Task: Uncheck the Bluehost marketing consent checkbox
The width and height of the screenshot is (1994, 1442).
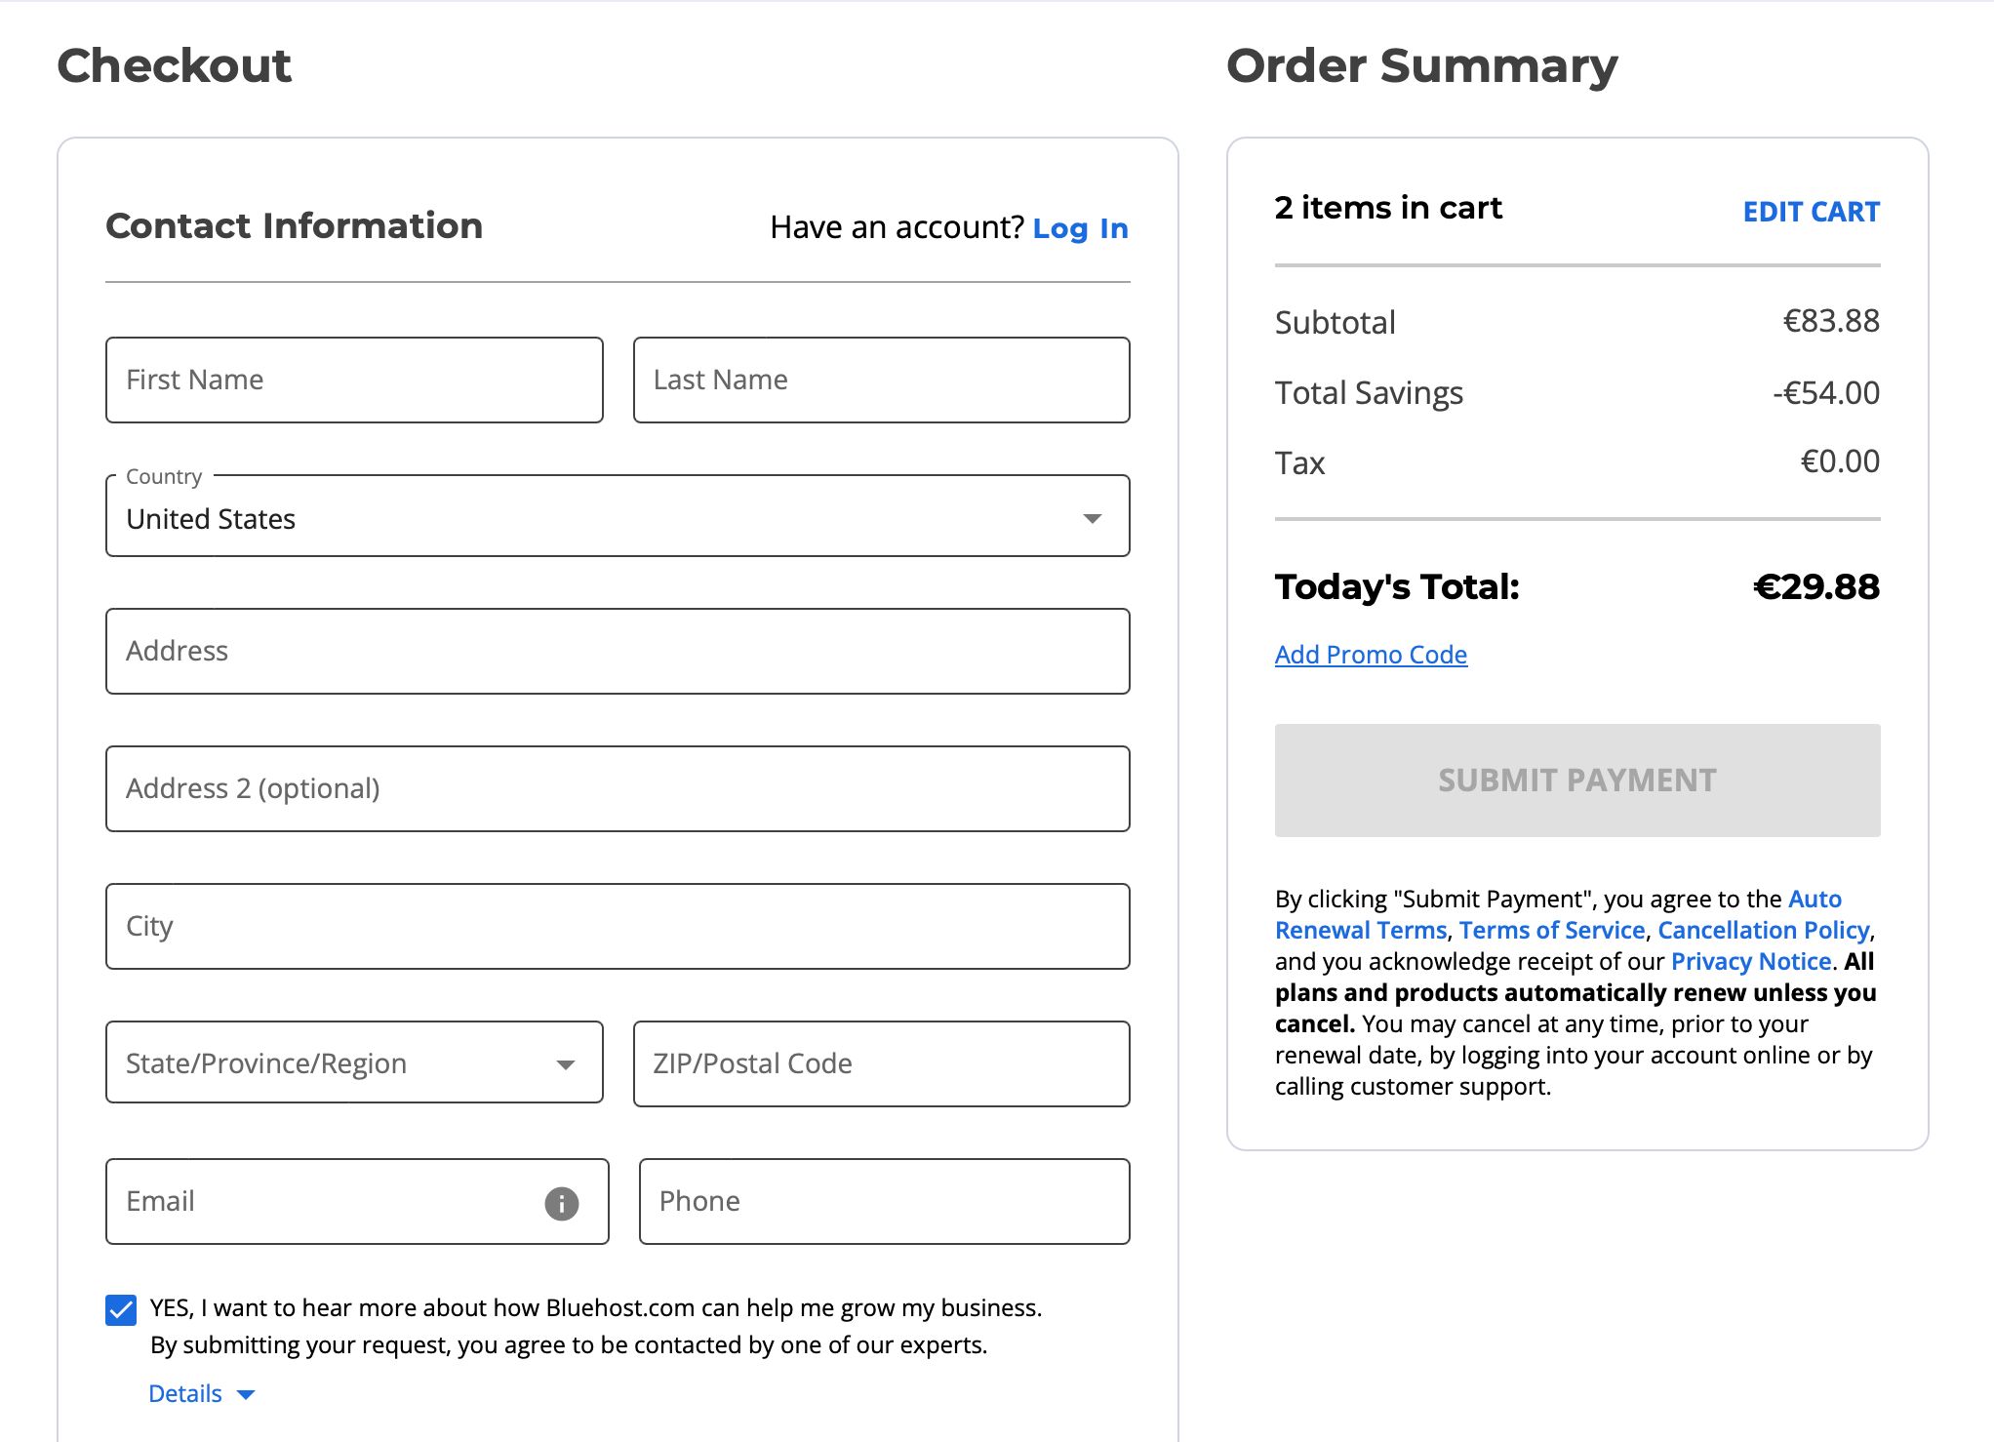Action: coord(120,1310)
